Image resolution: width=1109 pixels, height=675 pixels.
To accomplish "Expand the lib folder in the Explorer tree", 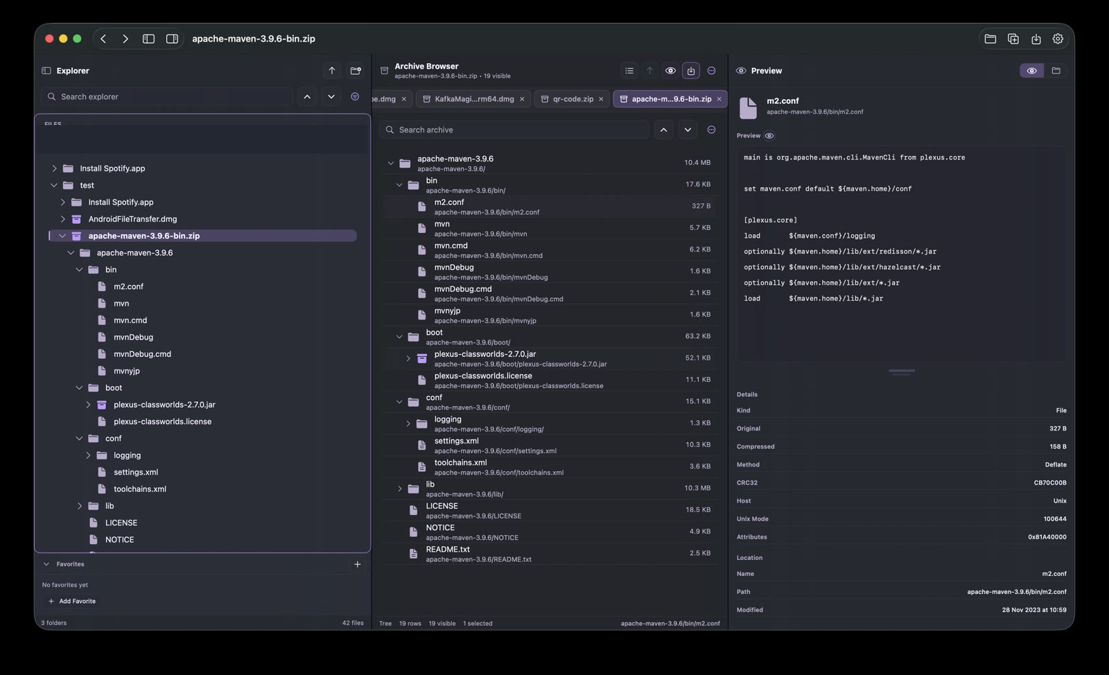I will [79, 506].
